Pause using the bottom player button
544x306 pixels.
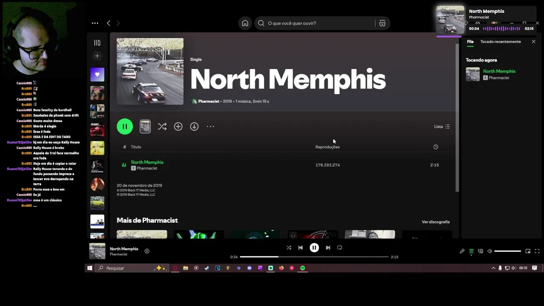pyautogui.click(x=314, y=248)
